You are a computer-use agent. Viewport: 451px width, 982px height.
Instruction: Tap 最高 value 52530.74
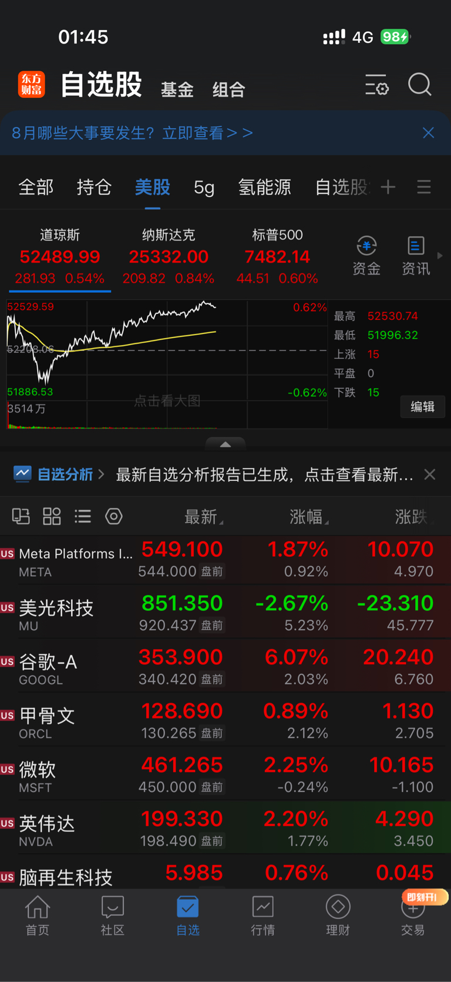click(x=393, y=316)
